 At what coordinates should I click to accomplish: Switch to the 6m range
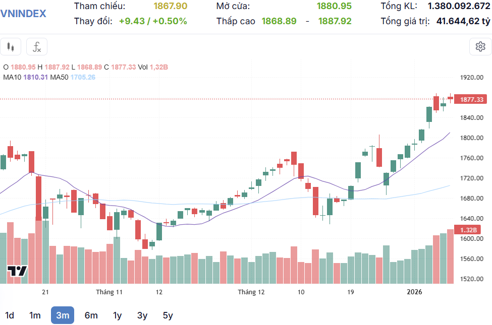[x=91, y=315]
